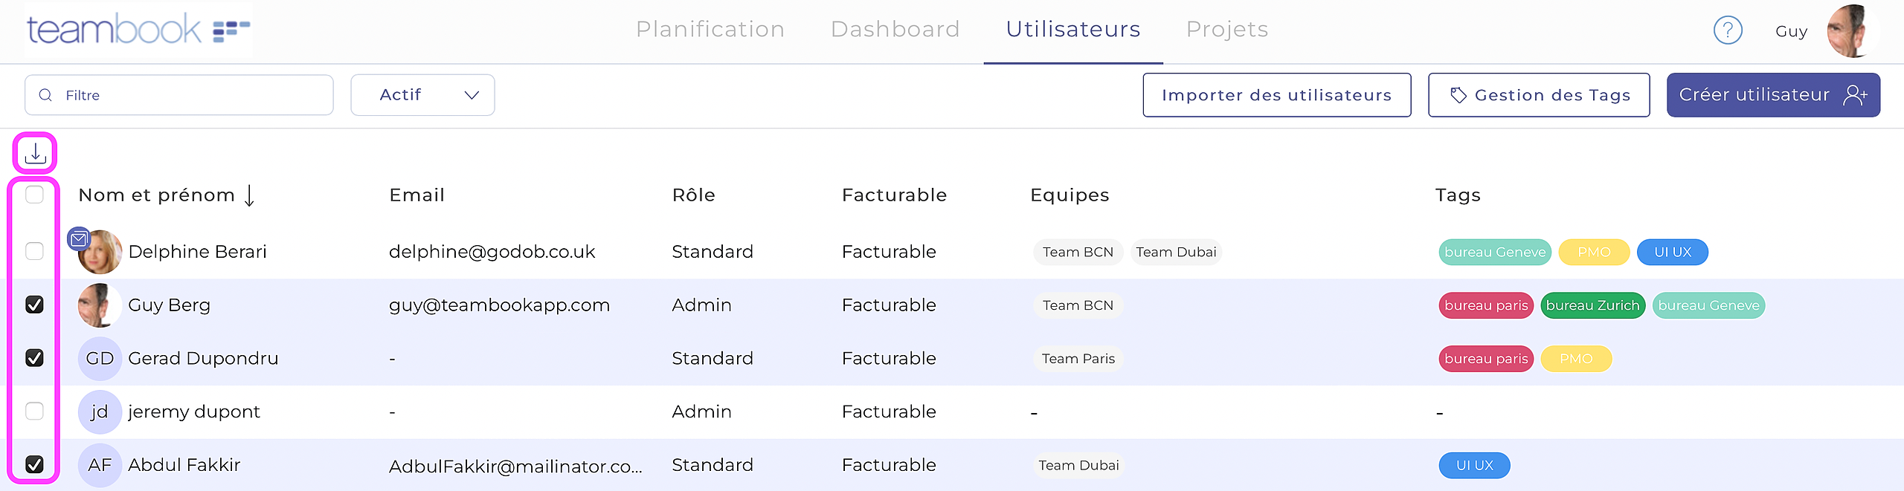Click the PMO tag on Gerad Dupondru's row
This screenshot has width=1904, height=491.
pos(1576,359)
